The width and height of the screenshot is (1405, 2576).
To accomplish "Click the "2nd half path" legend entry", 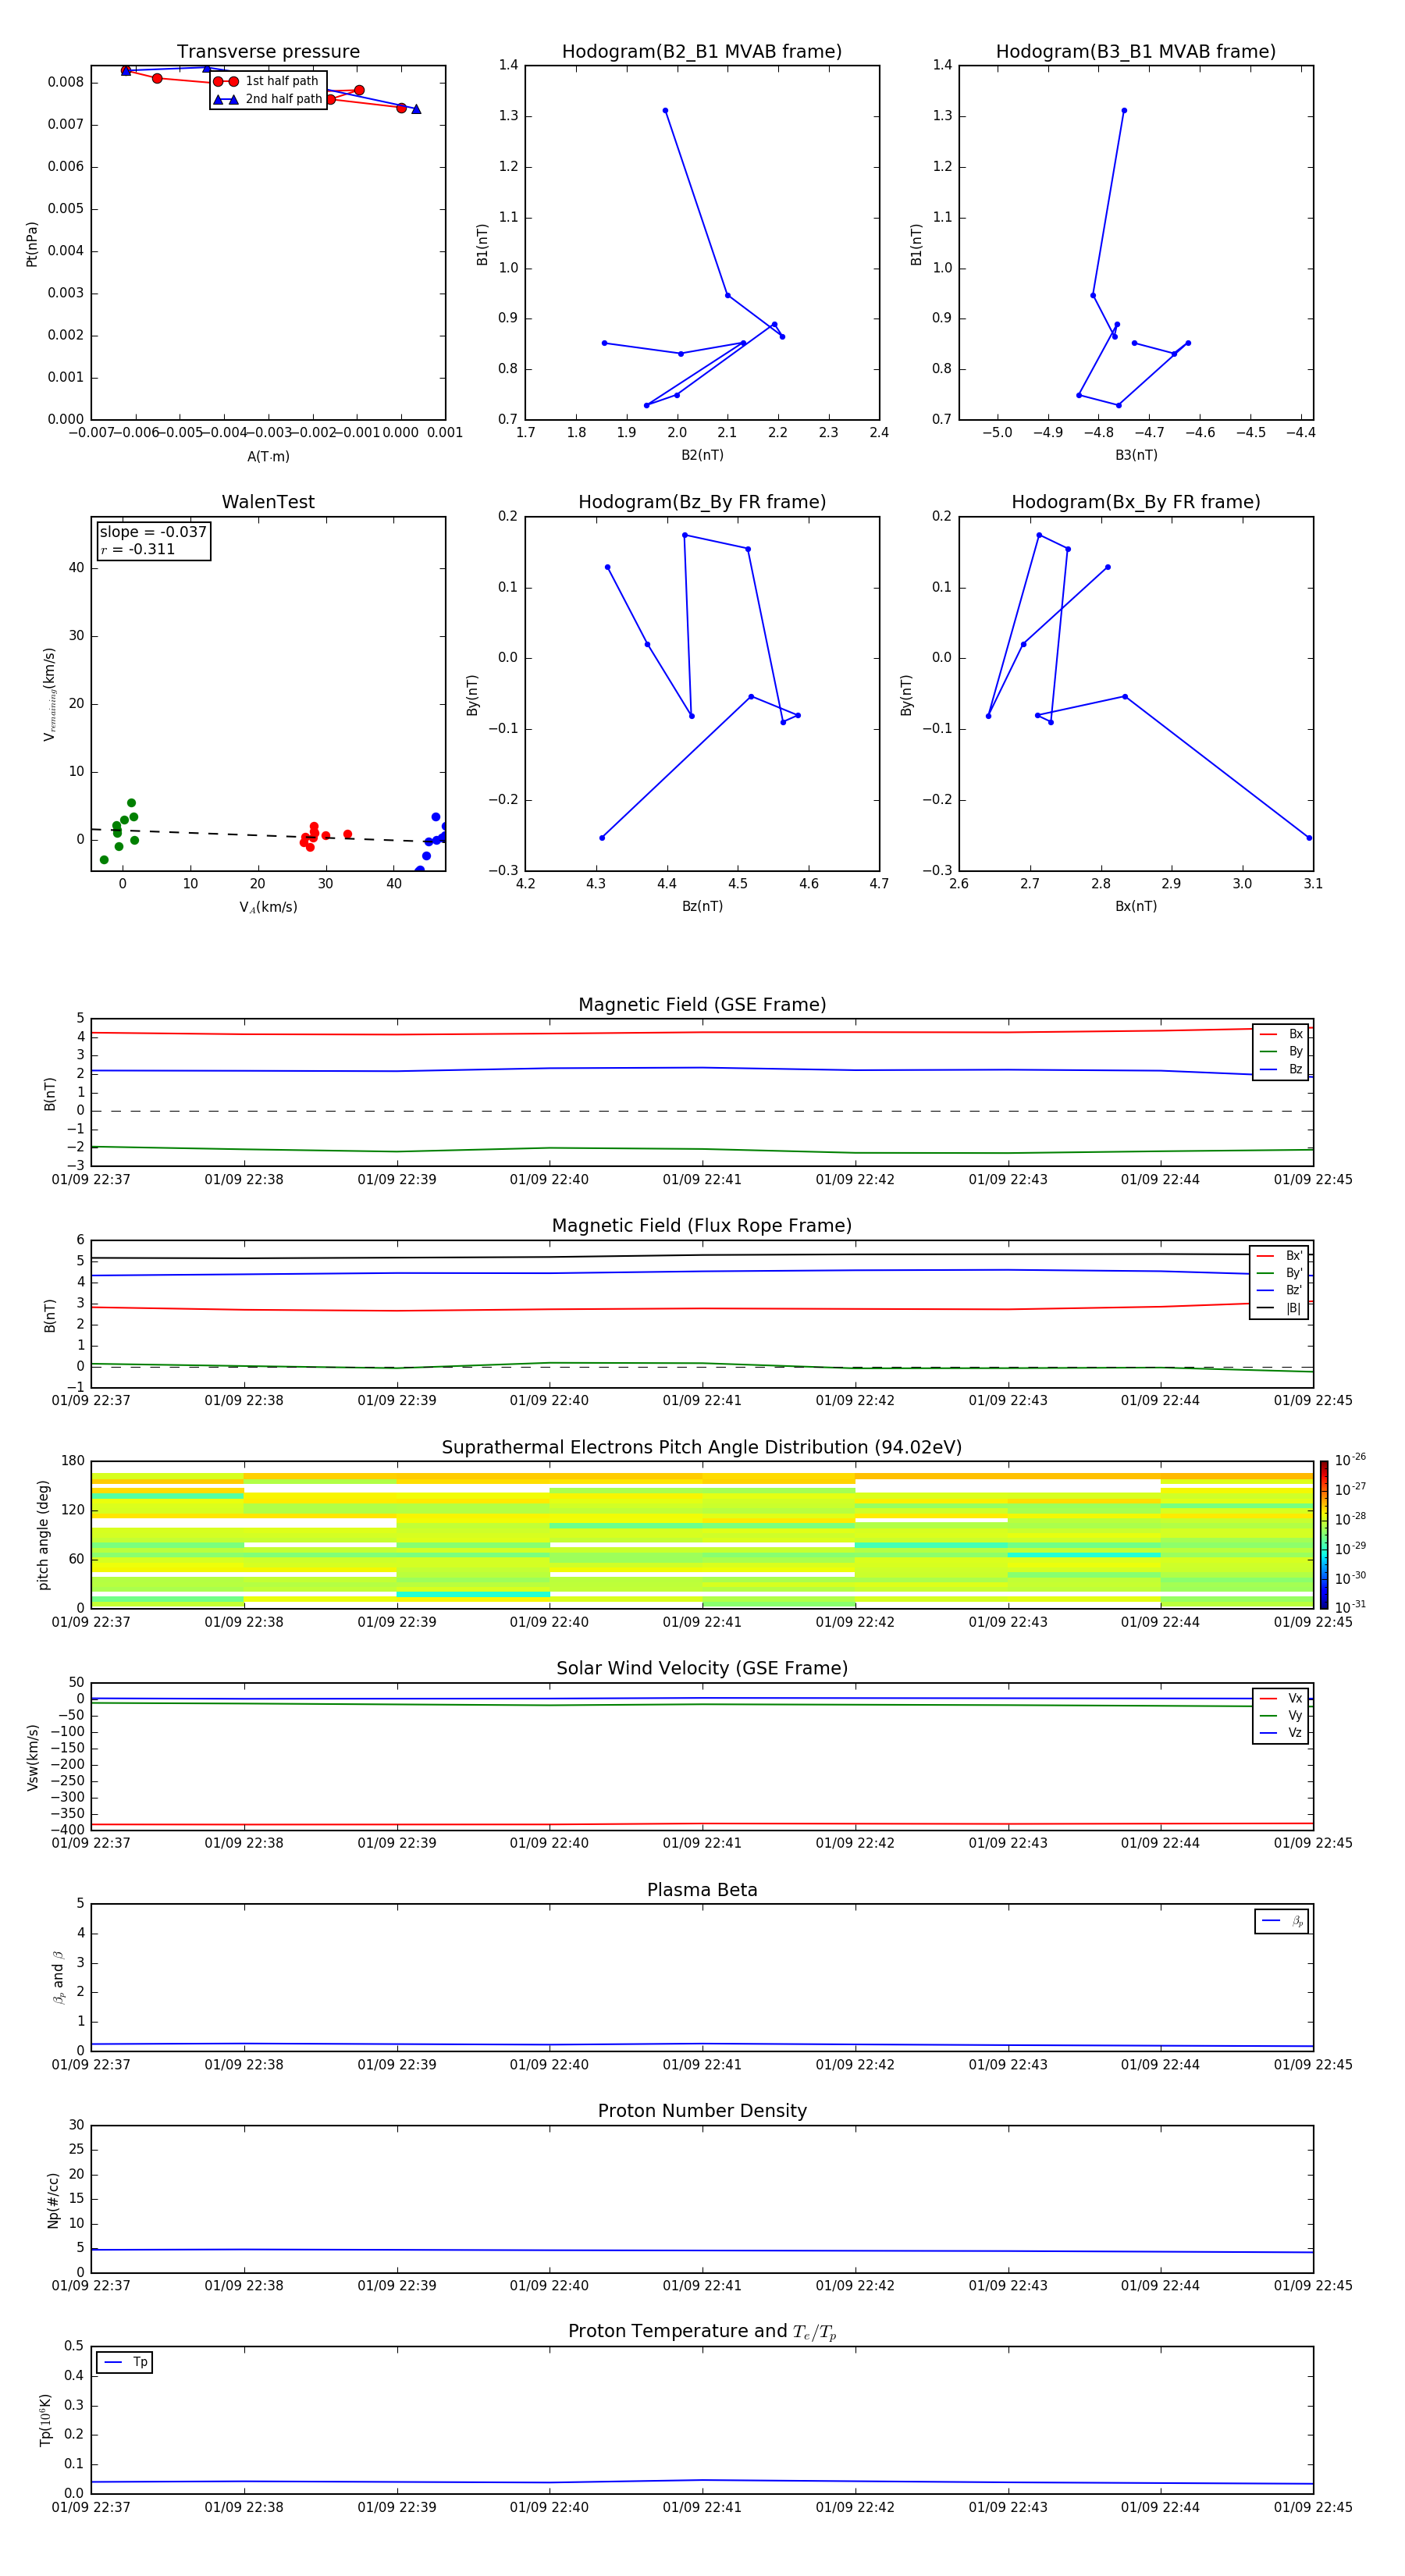I will [282, 99].
